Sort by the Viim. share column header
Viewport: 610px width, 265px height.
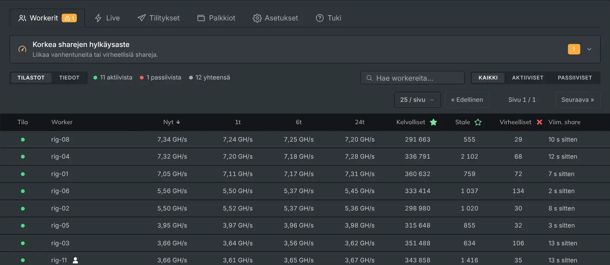(x=564, y=122)
